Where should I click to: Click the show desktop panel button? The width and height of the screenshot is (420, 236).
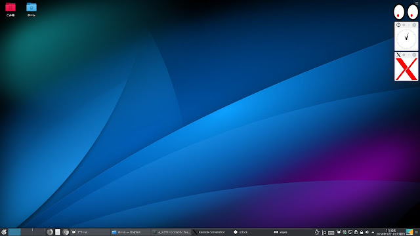coord(409,232)
